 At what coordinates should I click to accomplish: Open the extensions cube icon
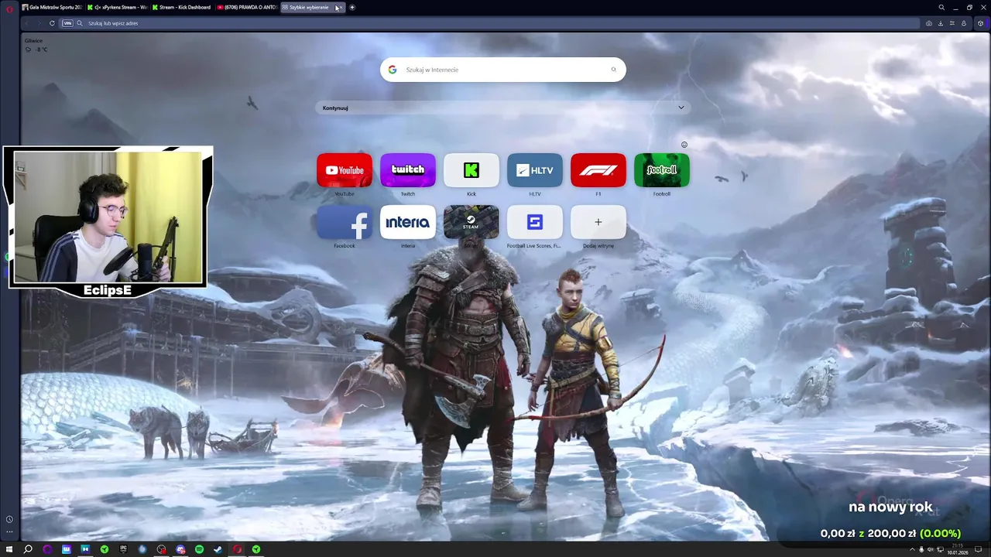click(980, 23)
